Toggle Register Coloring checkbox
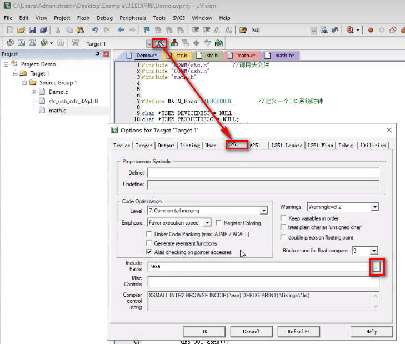 [x=218, y=223]
